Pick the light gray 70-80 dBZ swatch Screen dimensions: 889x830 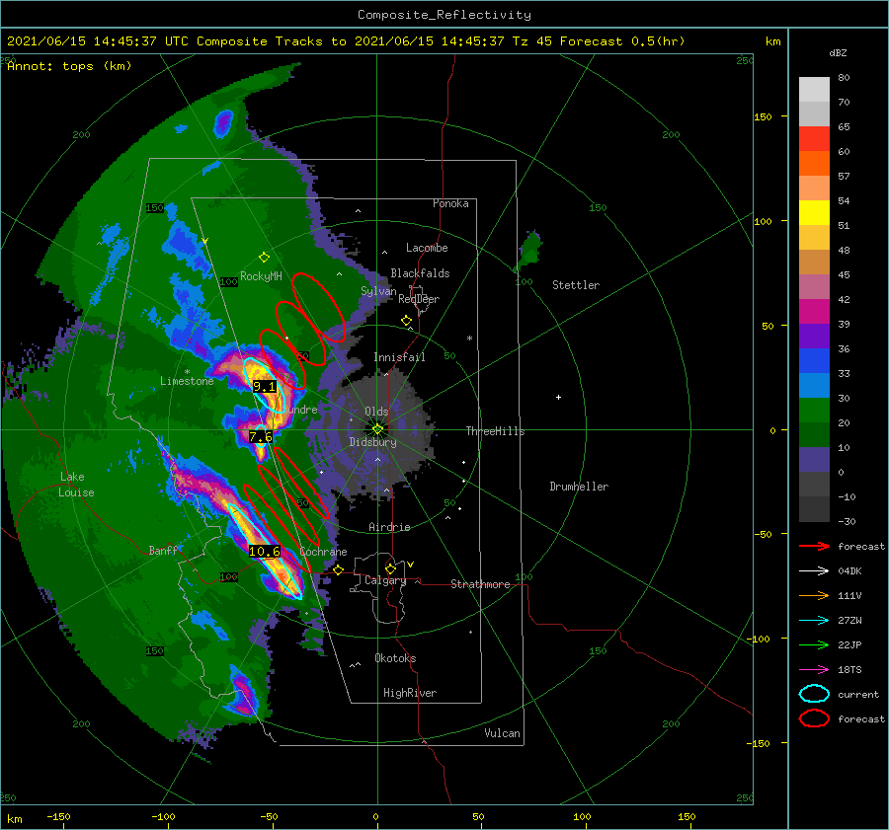(x=814, y=89)
